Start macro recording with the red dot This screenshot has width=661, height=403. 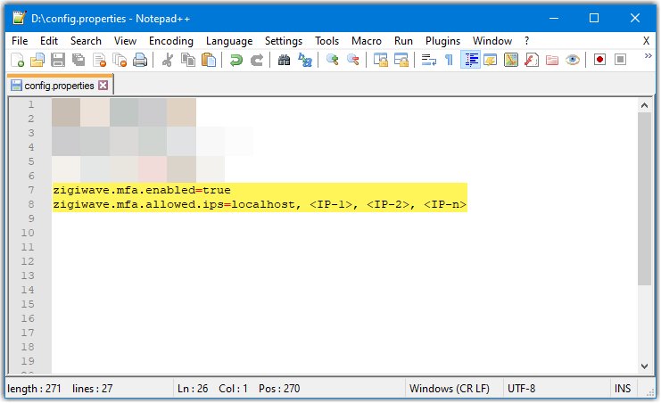[599, 60]
